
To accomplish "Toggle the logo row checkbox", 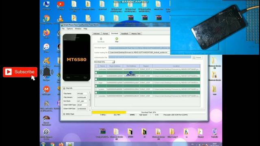I will pos(96,83).
